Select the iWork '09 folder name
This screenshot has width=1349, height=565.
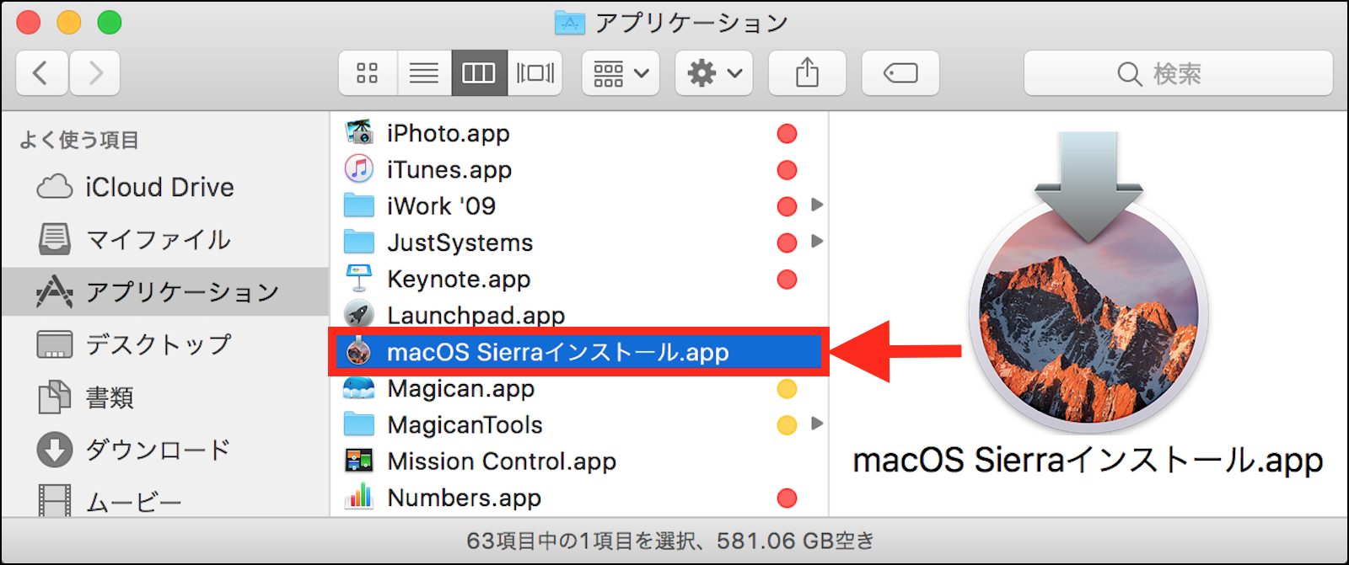[x=441, y=205]
